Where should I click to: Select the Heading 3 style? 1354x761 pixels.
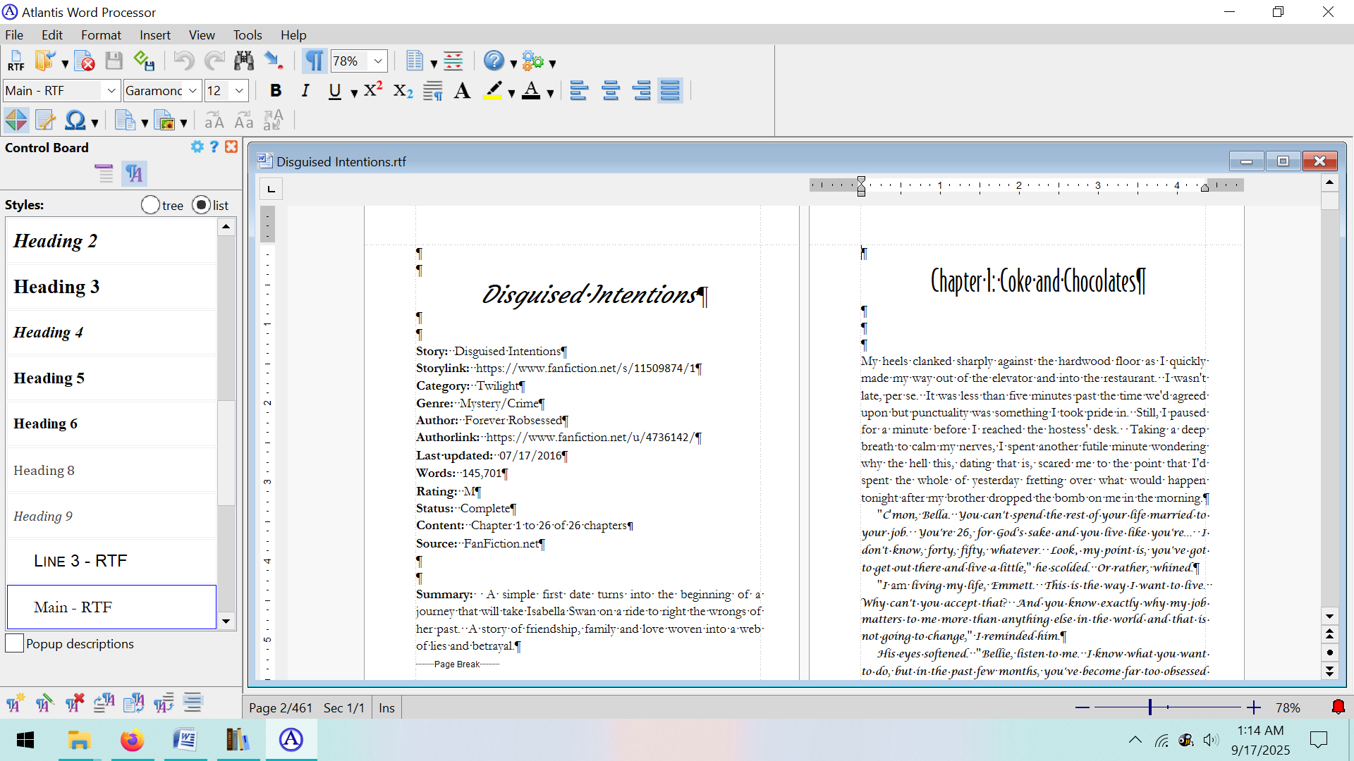pos(111,287)
